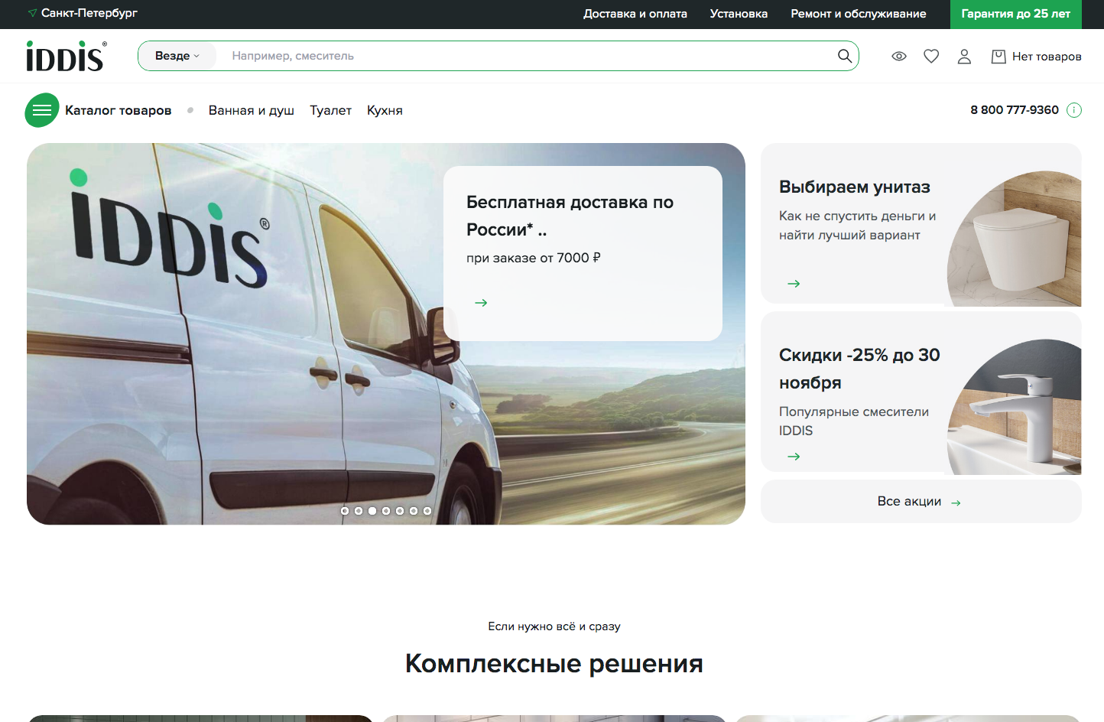Click arrow in free delivery banner card

(481, 303)
